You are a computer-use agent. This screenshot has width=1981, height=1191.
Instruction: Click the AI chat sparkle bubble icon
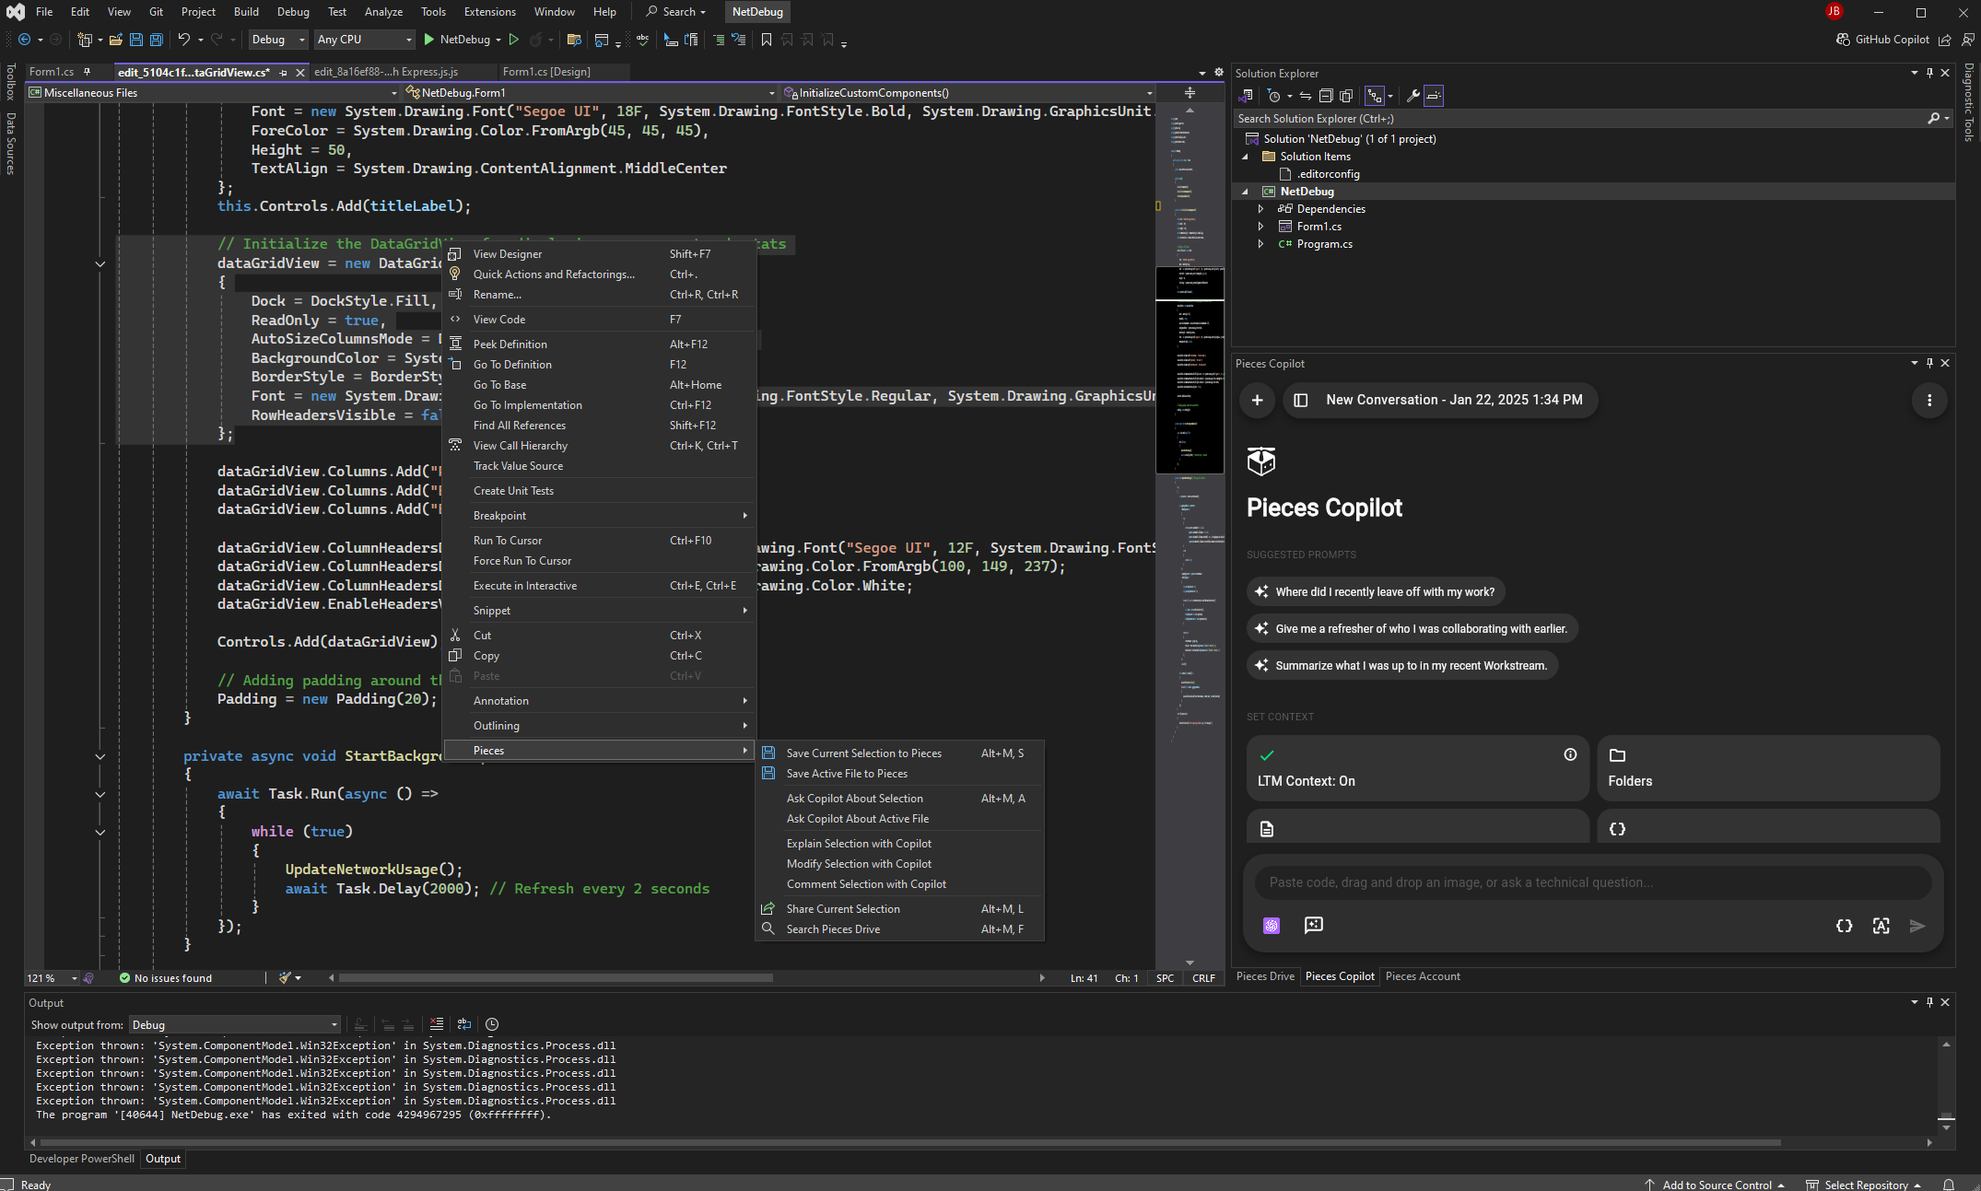[x=1314, y=925]
